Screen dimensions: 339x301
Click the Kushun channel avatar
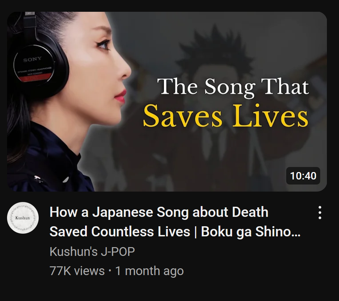[x=23, y=218]
